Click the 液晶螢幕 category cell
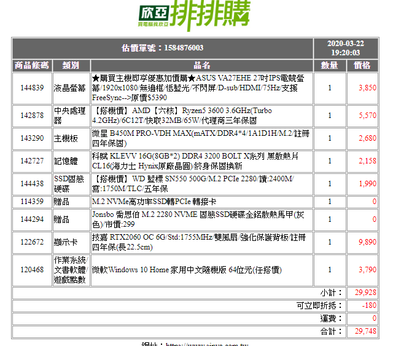 coord(71,88)
